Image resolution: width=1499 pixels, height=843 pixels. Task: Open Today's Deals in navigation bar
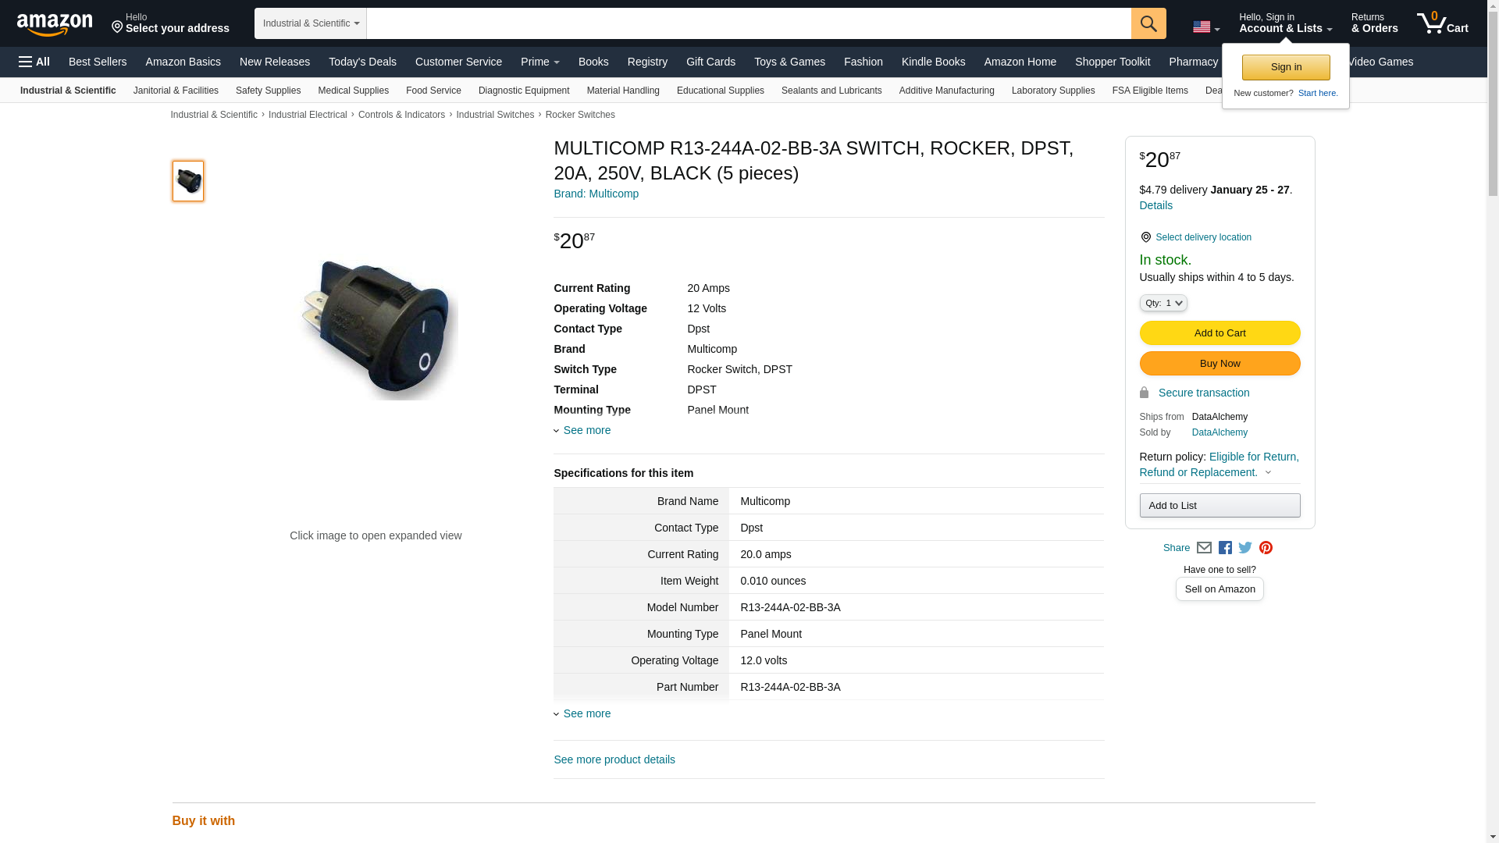coord(362,62)
